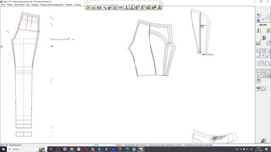Image resolution: width=271 pixels, height=152 pixels.
Task: Click the green download icon in floating toolbar
Action: [x=132, y=7]
